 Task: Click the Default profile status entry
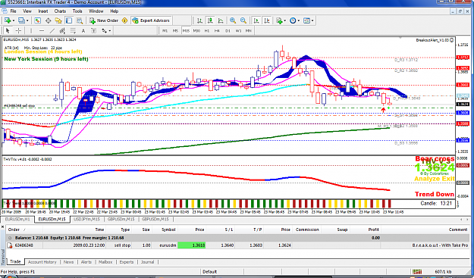pos(210,272)
